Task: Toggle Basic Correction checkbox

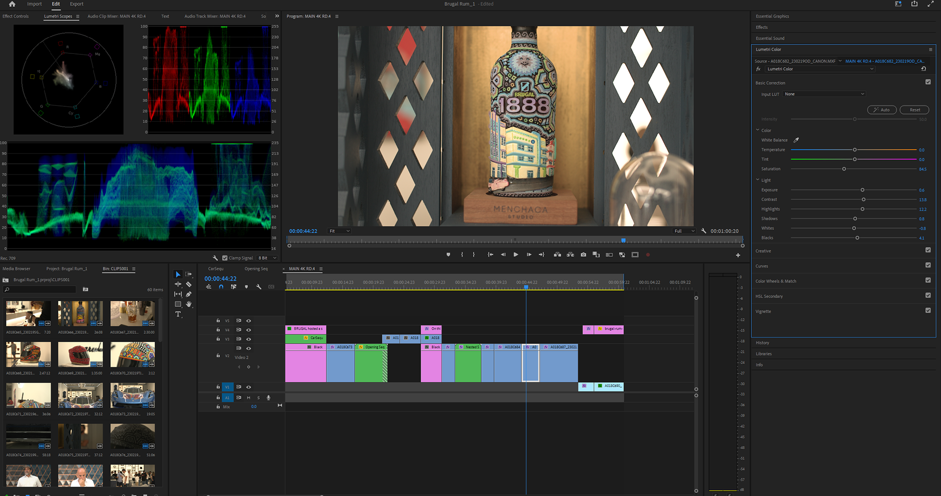Action: click(928, 82)
